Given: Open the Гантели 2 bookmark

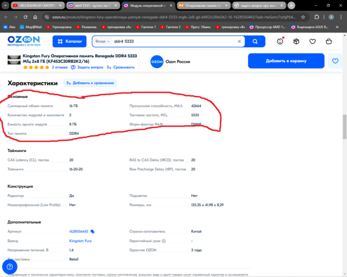Looking at the screenshot, I should 171,27.
